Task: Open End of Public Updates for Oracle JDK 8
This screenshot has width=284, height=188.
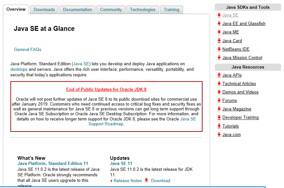Action: [106, 90]
